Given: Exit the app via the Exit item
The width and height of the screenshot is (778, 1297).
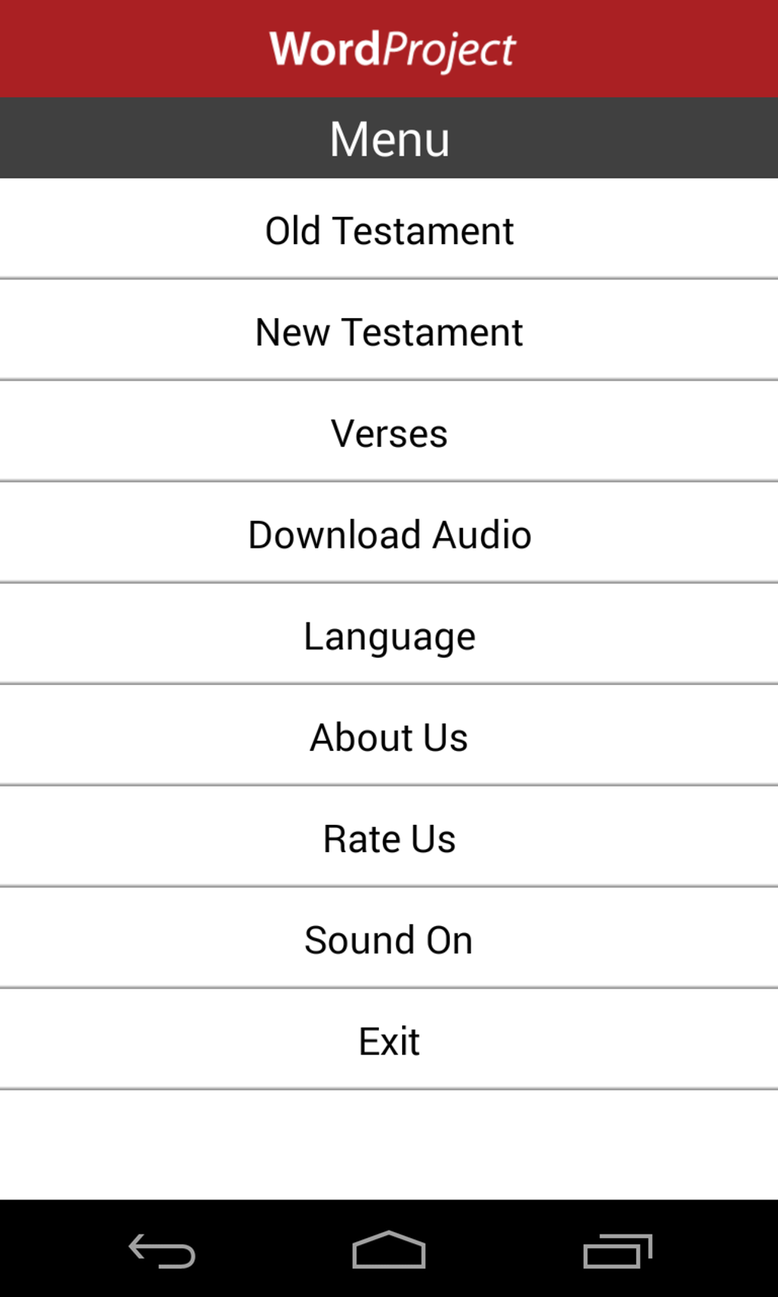Looking at the screenshot, I should click(x=389, y=1041).
